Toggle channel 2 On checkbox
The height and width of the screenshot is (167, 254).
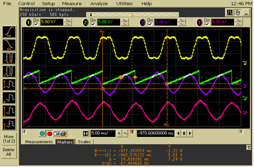click(x=93, y=24)
